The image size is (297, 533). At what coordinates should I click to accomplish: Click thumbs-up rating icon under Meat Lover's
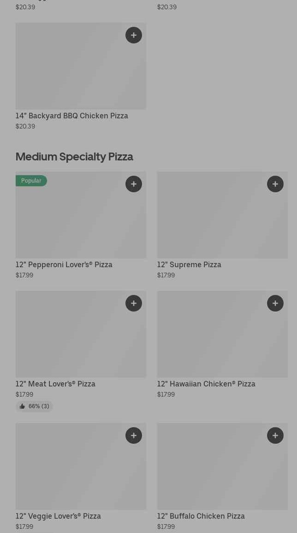(22, 406)
